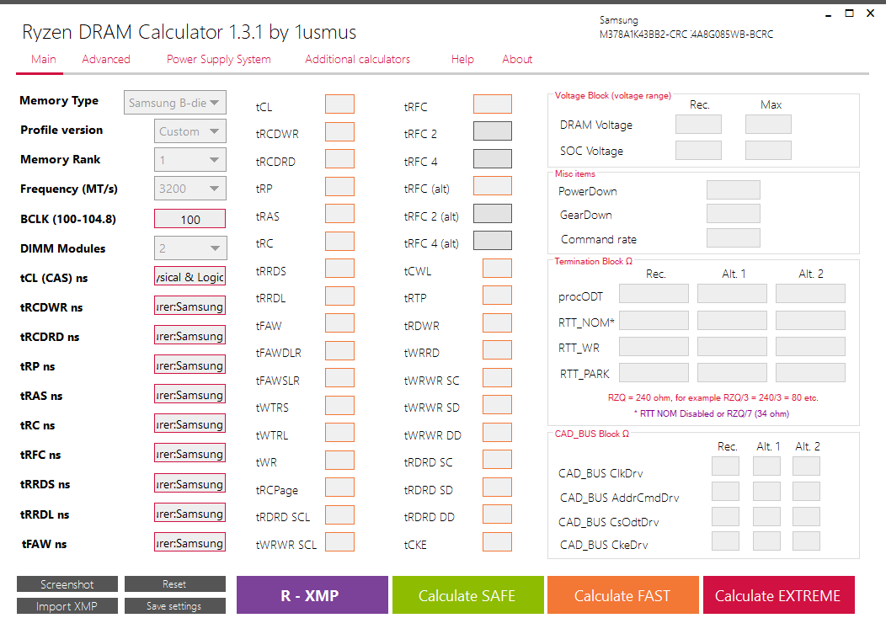
Task: Click the PowerDown value field
Action: pos(734,189)
